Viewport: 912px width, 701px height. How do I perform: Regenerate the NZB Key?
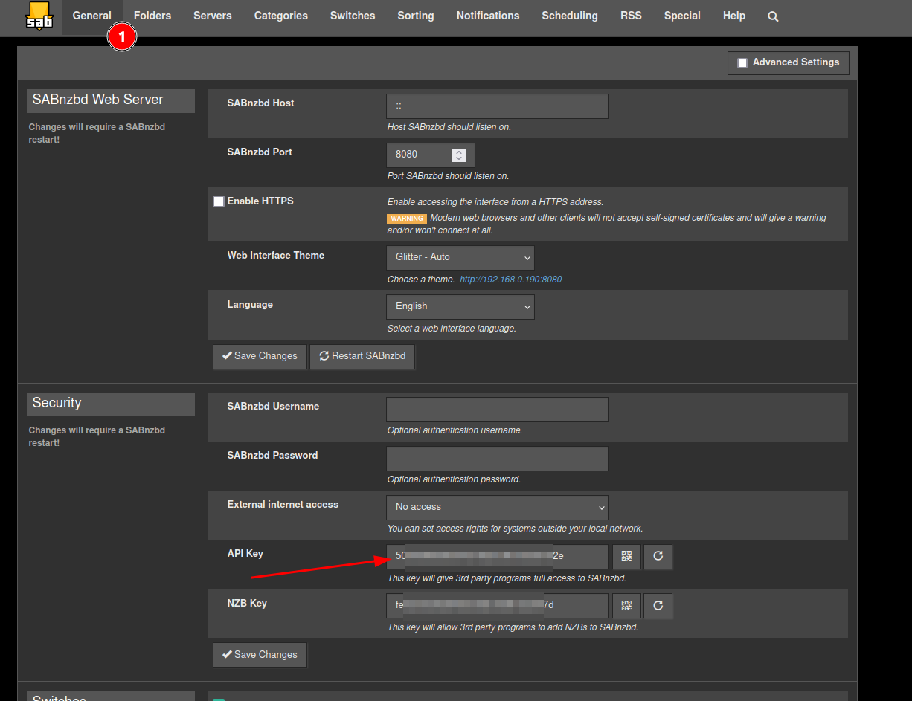(658, 606)
